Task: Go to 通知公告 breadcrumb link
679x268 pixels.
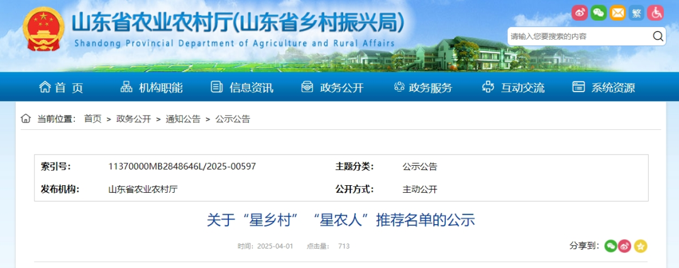Action: [x=183, y=119]
